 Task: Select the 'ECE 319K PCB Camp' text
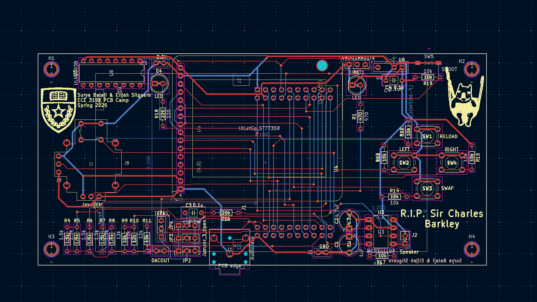103,100
